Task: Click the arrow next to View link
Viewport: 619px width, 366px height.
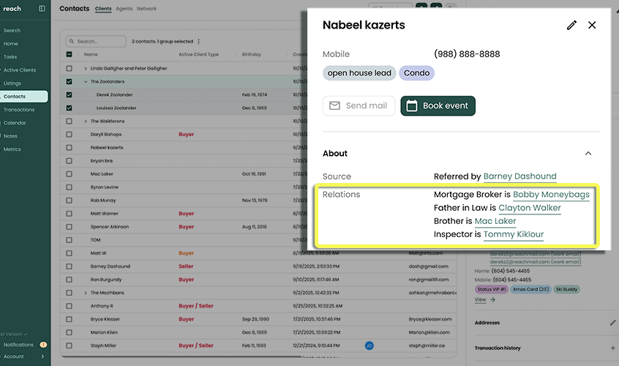Action: pyautogui.click(x=493, y=299)
